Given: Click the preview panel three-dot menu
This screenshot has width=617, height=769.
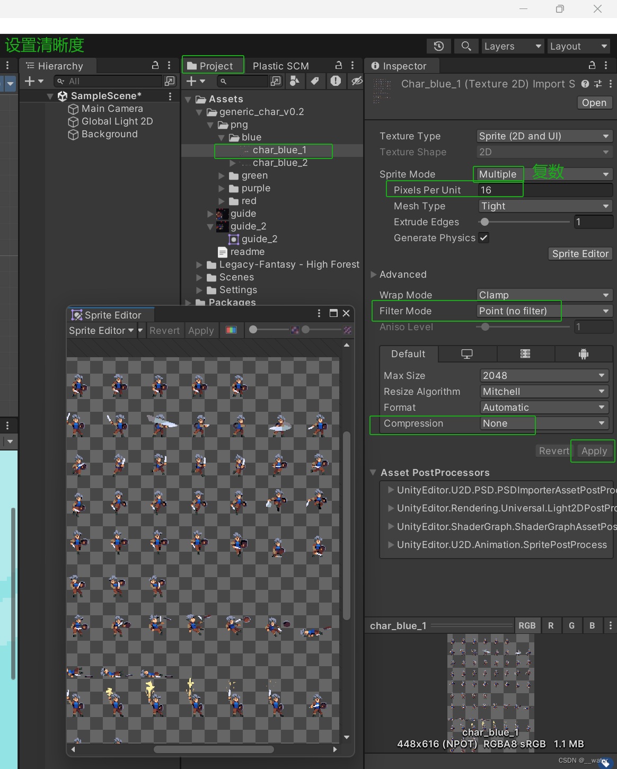Looking at the screenshot, I should (611, 626).
